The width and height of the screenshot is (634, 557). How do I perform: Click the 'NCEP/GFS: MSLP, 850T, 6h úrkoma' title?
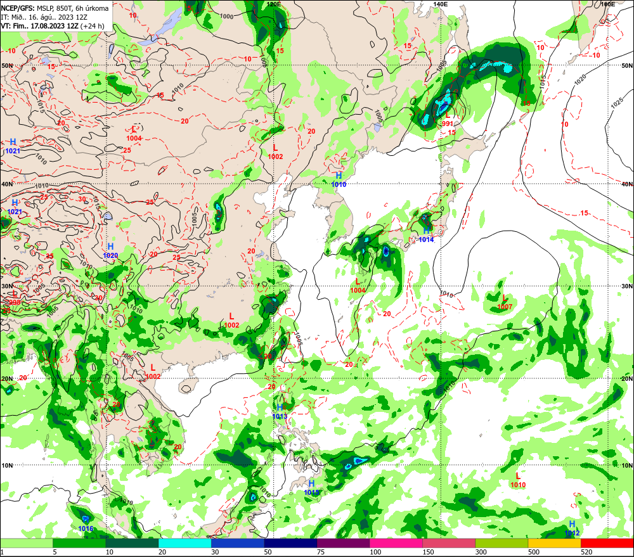[55, 8]
